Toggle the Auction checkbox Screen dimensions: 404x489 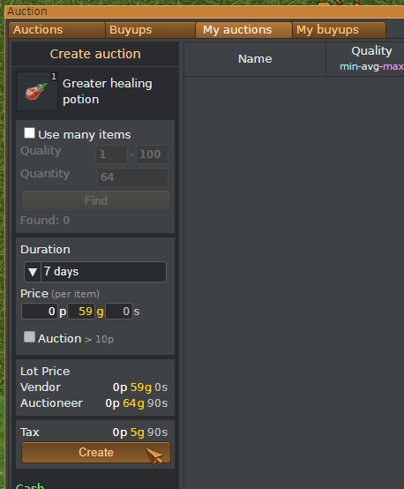pyautogui.click(x=29, y=337)
